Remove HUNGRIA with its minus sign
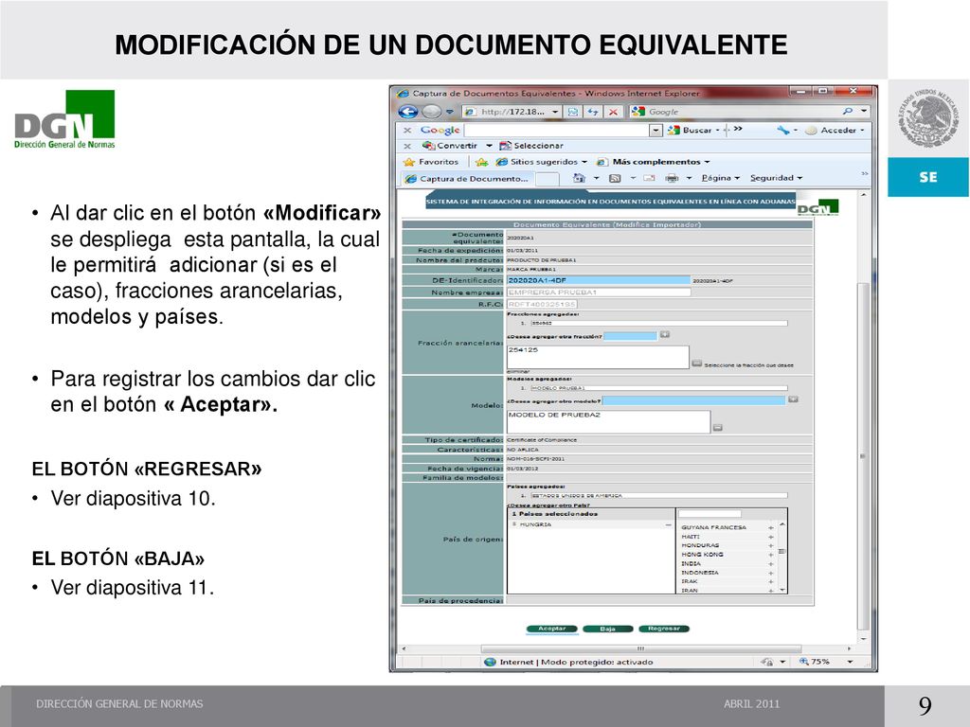Image resolution: width=970 pixels, height=727 pixels. [x=668, y=524]
